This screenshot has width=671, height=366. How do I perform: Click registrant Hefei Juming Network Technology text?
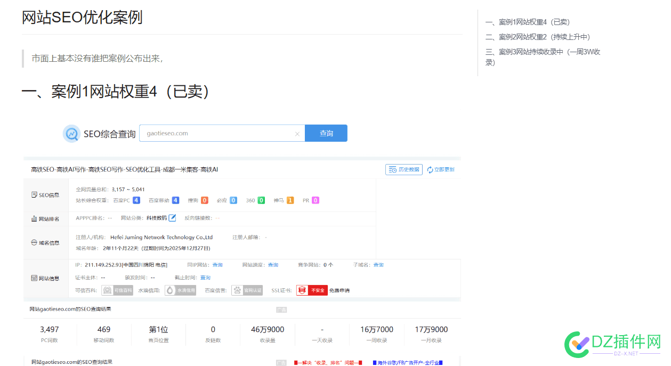pyautogui.click(x=161, y=237)
